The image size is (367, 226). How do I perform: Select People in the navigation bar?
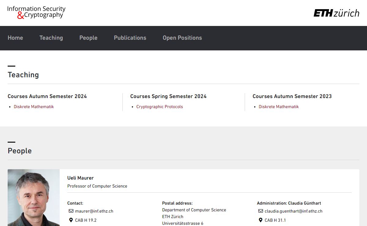(88, 38)
